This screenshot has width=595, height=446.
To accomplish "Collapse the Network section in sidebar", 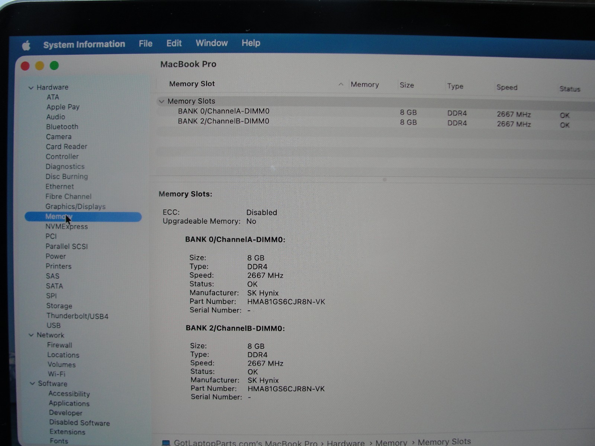I will [31, 335].
